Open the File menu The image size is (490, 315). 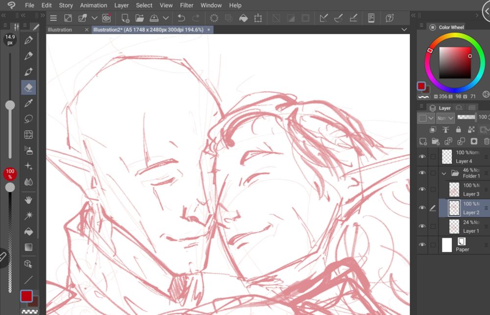point(29,5)
